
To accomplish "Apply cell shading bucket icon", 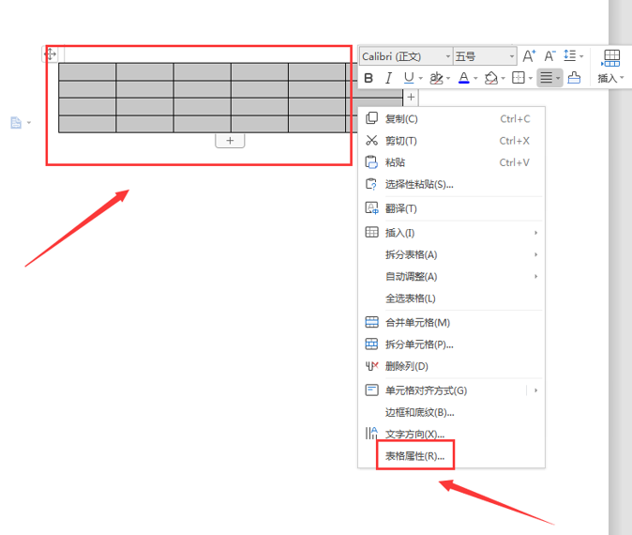I will point(491,78).
